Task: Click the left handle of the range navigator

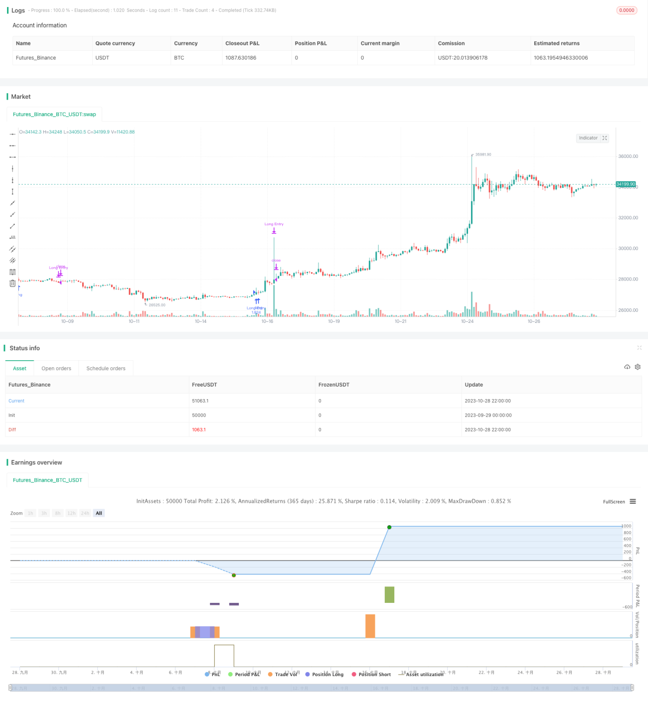Action: tap(10, 688)
